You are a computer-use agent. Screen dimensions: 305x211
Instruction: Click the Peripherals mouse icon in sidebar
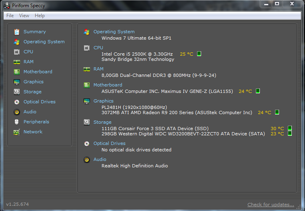pyautogui.click(x=17, y=122)
